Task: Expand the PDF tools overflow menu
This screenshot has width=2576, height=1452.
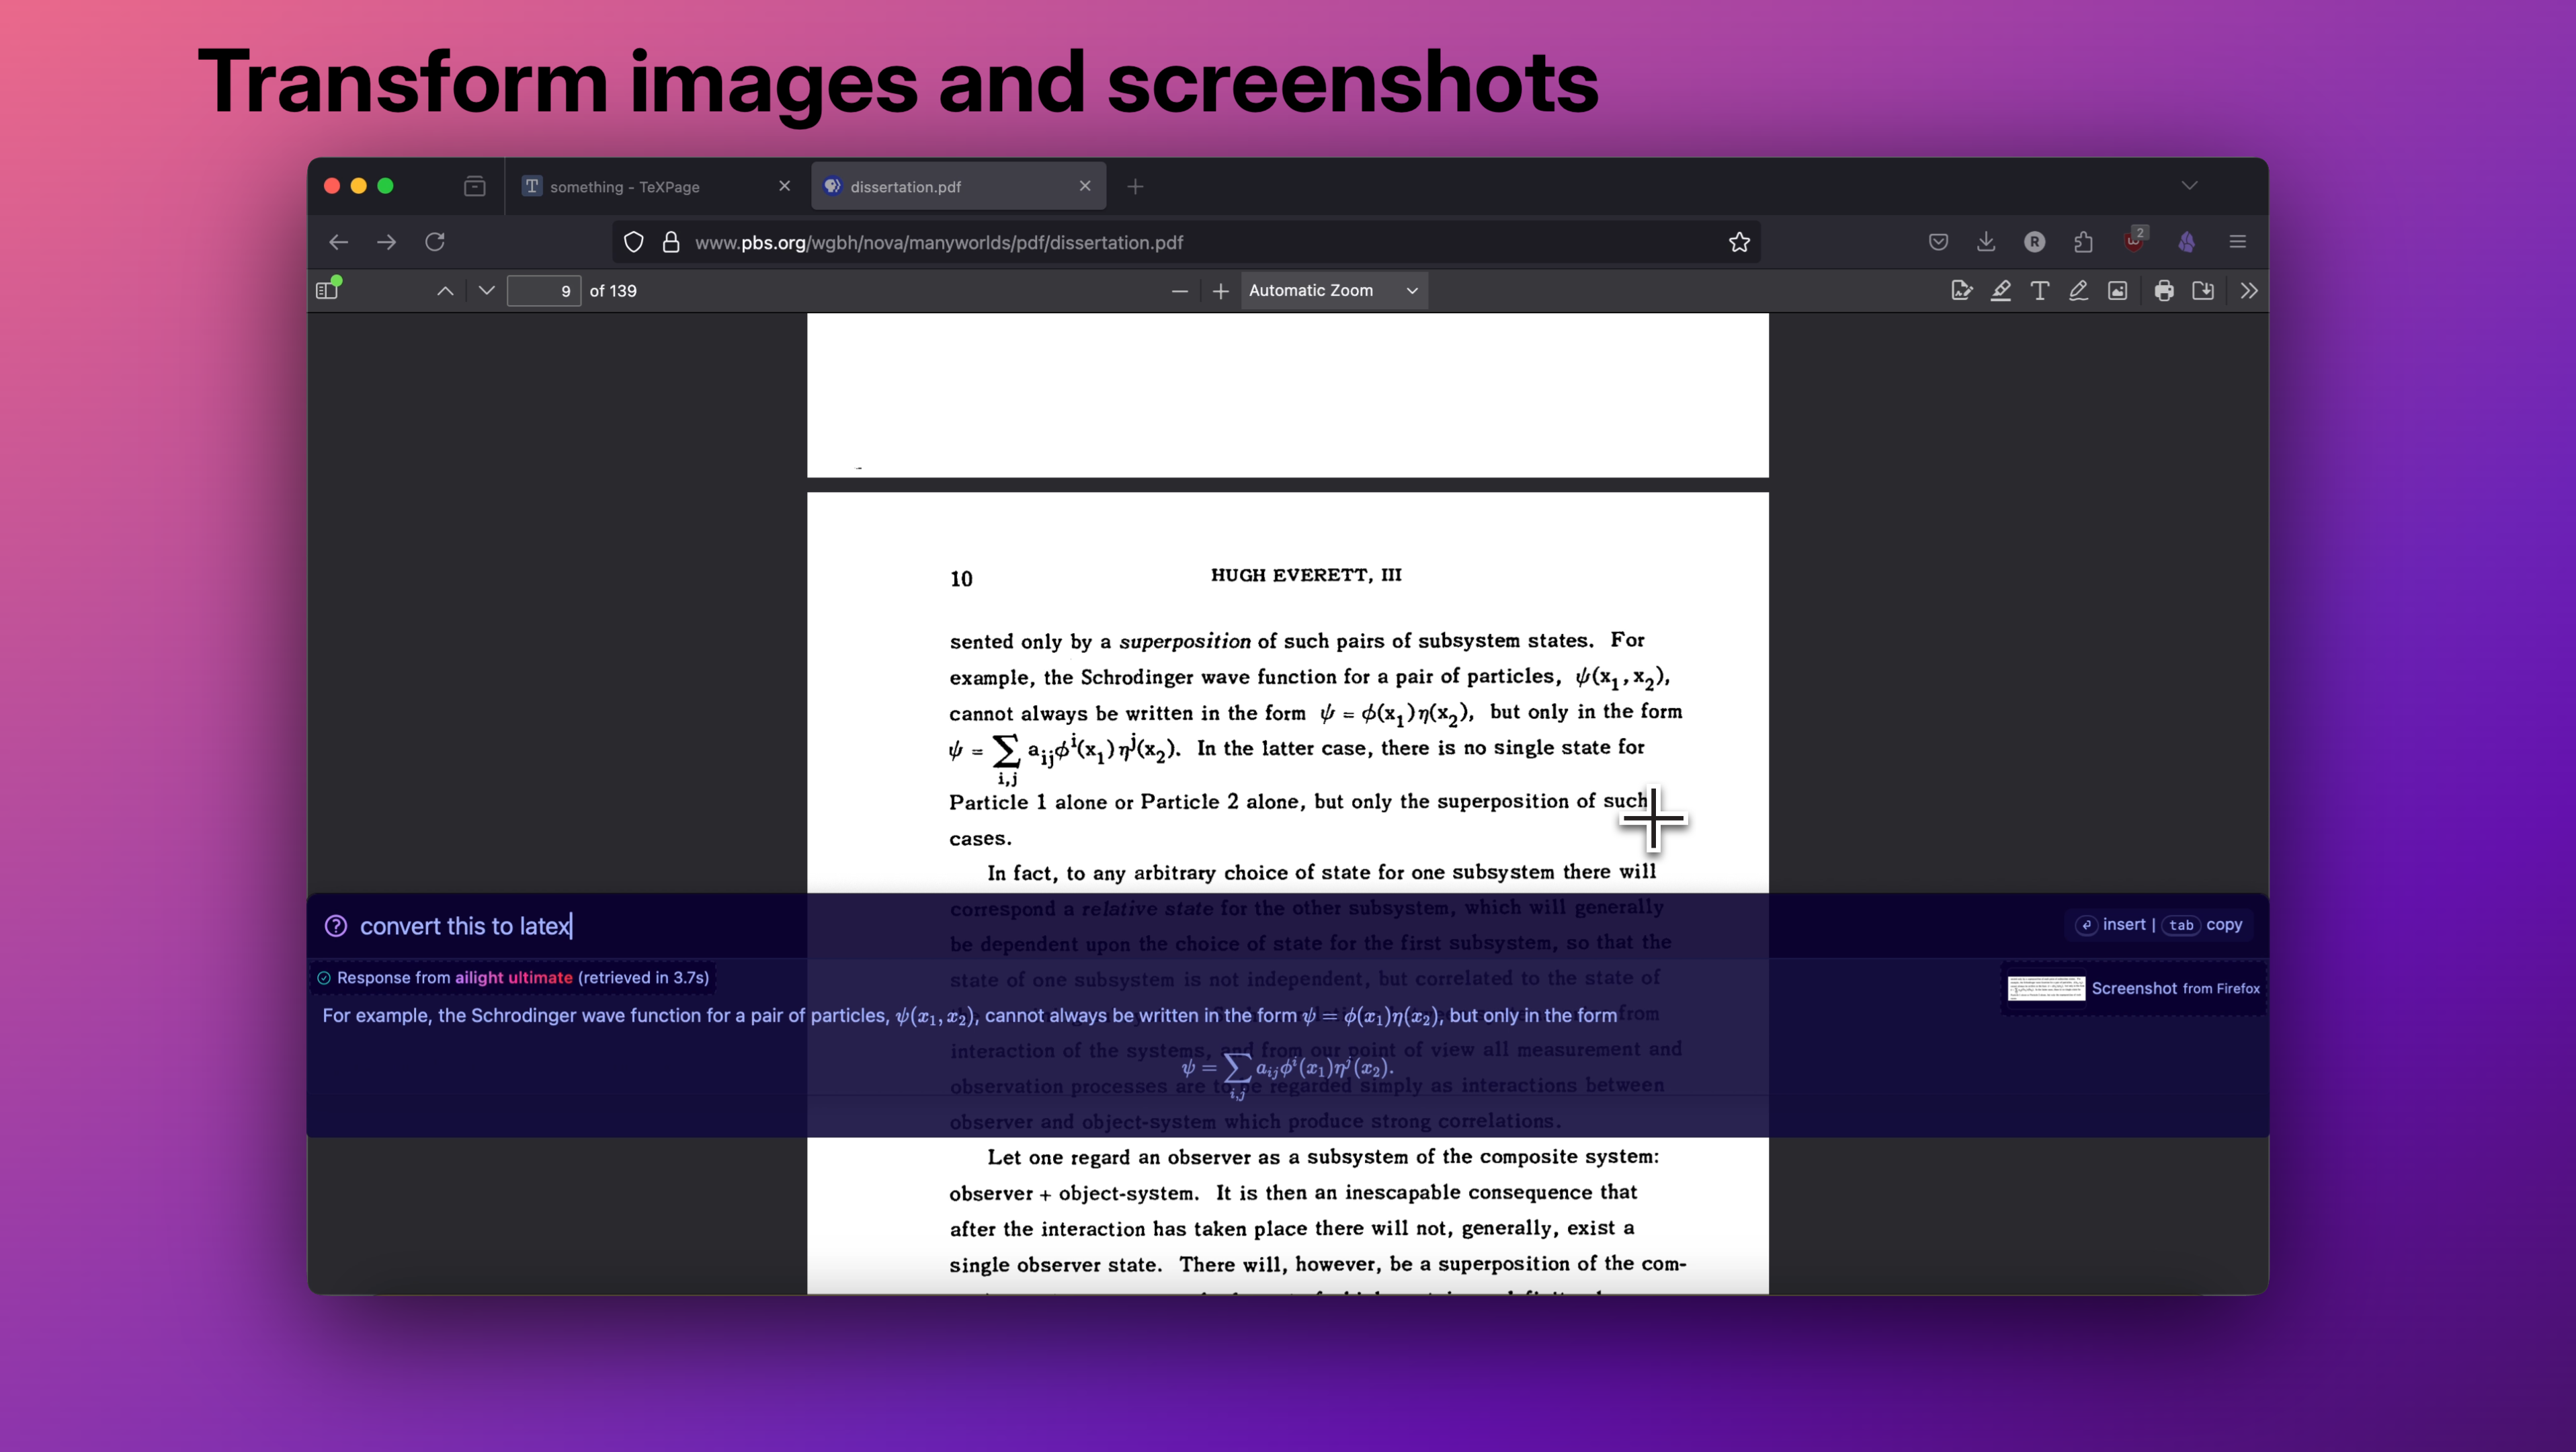Action: [x=2249, y=291]
